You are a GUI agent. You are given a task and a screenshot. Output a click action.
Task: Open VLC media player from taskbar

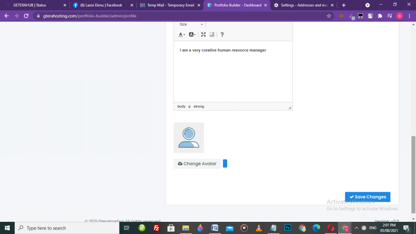coord(259,228)
